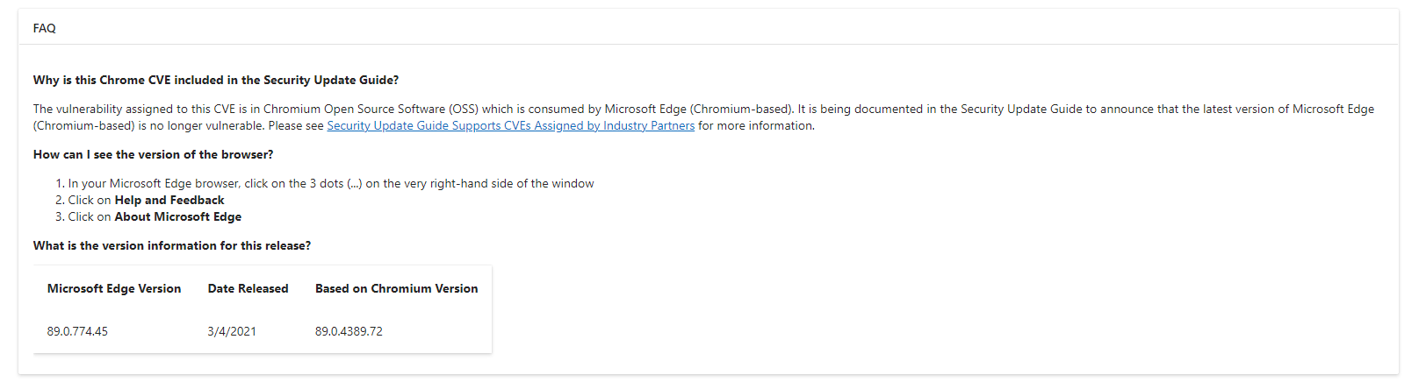This screenshot has width=1426, height=382.
Task: Click the Microsoft Edge Version column header
Action: (x=114, y=288)
